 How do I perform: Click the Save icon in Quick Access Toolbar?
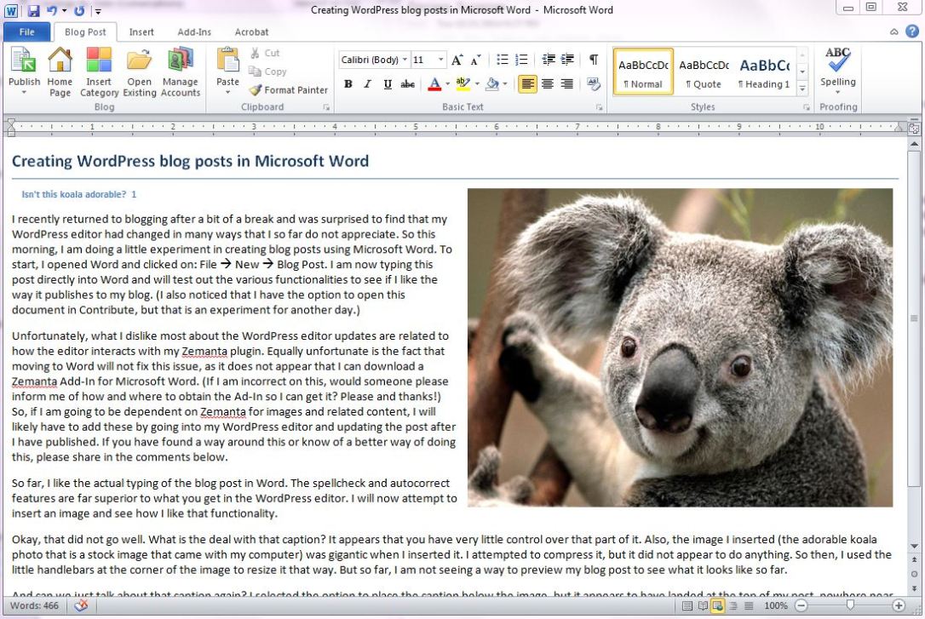click(x=33, y=10)
